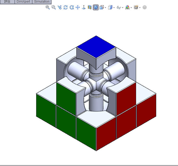The width and height of the screenshot is (178, 166).
Task: Open the View Settings dropdown arrow
Action: pyautogui.click(x=140, y=8)
